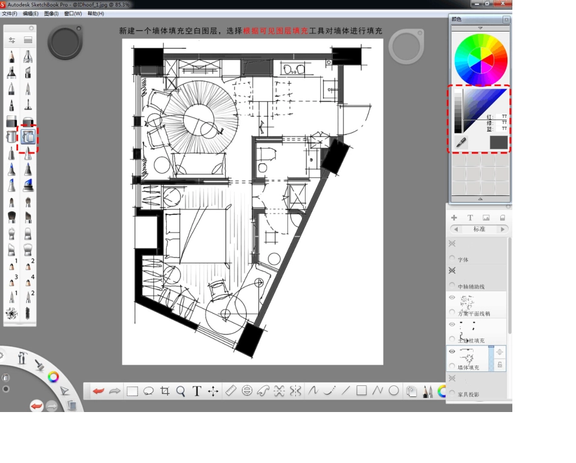This screenshot has height=463, width=576.
Task: Show the hidden 字体 layer
Action: pos(452,243)
